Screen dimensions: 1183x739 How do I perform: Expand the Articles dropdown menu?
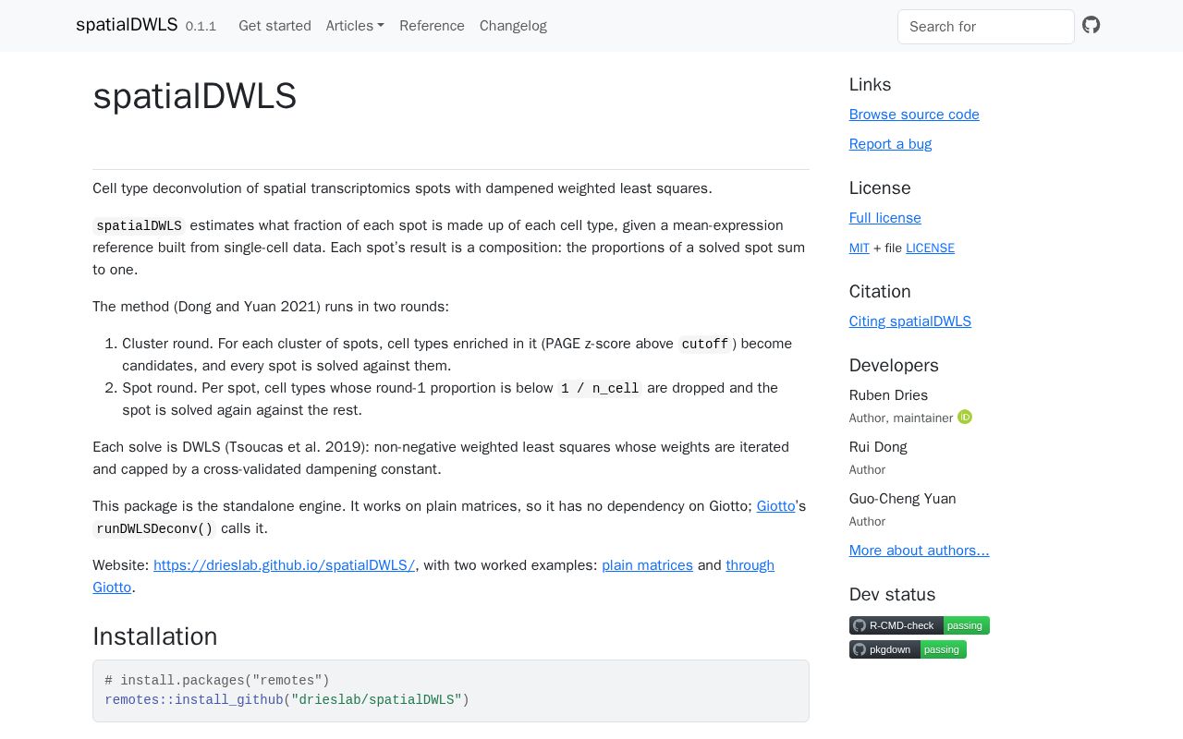tap(355, 26)
